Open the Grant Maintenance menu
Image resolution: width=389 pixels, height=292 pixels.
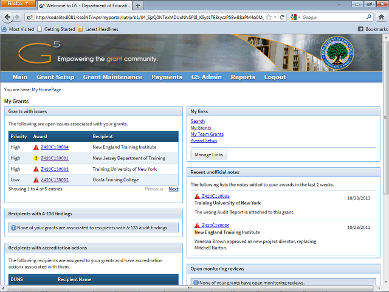pos(112,77)
